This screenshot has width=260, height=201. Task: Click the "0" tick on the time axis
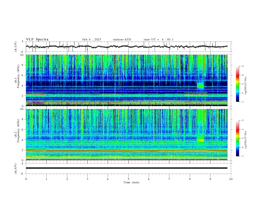click(x=26, y=179)
